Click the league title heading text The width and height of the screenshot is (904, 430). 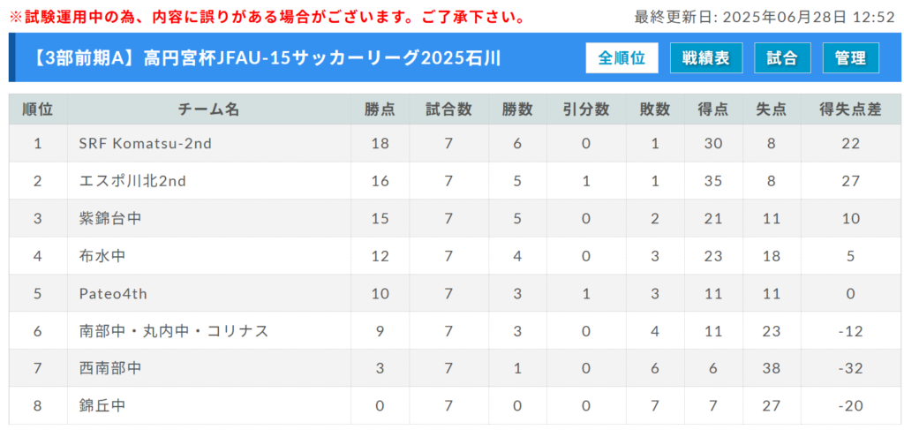[268, 58]
